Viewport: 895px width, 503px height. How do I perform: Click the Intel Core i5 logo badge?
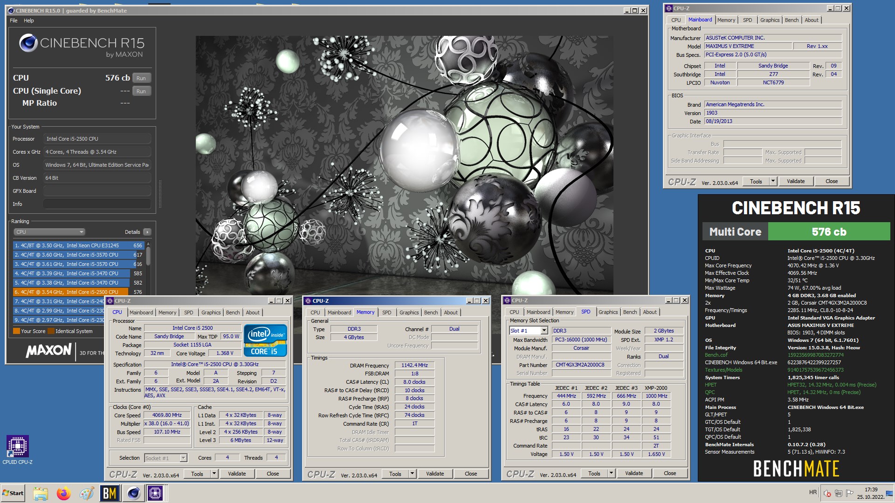265,341
